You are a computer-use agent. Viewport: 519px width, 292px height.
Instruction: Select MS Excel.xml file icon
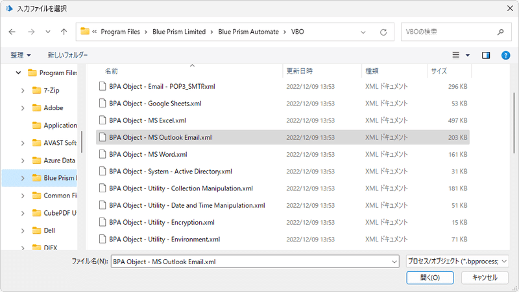coord(103,120)
